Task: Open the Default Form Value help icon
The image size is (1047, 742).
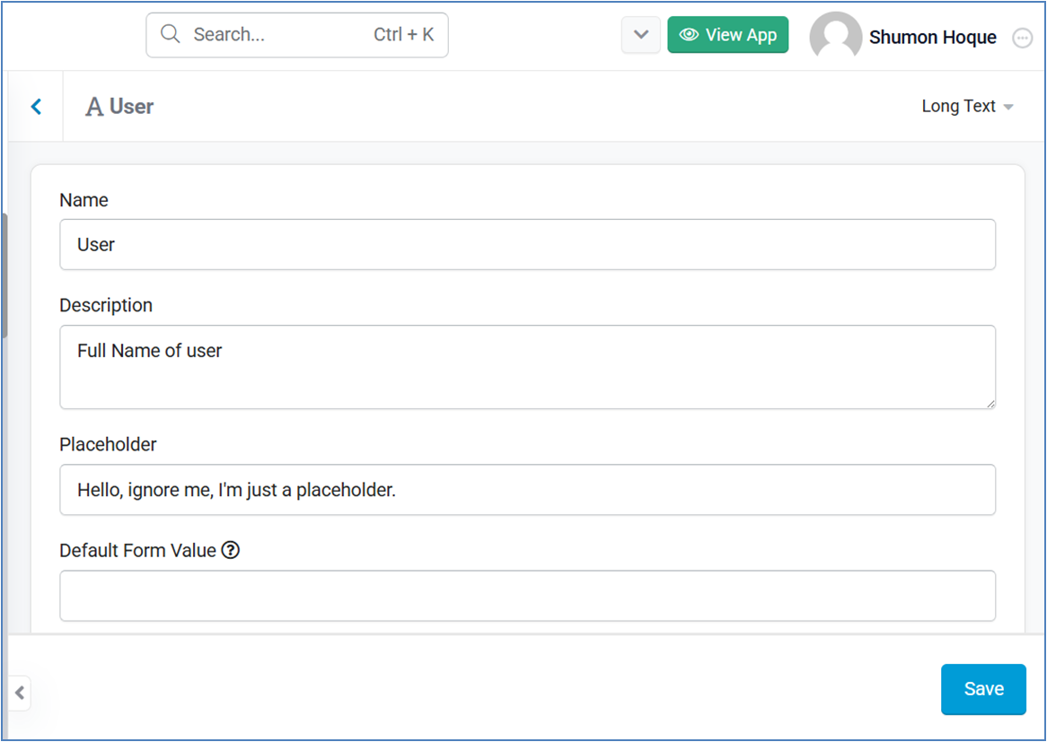Action: (x=231, y=551)
